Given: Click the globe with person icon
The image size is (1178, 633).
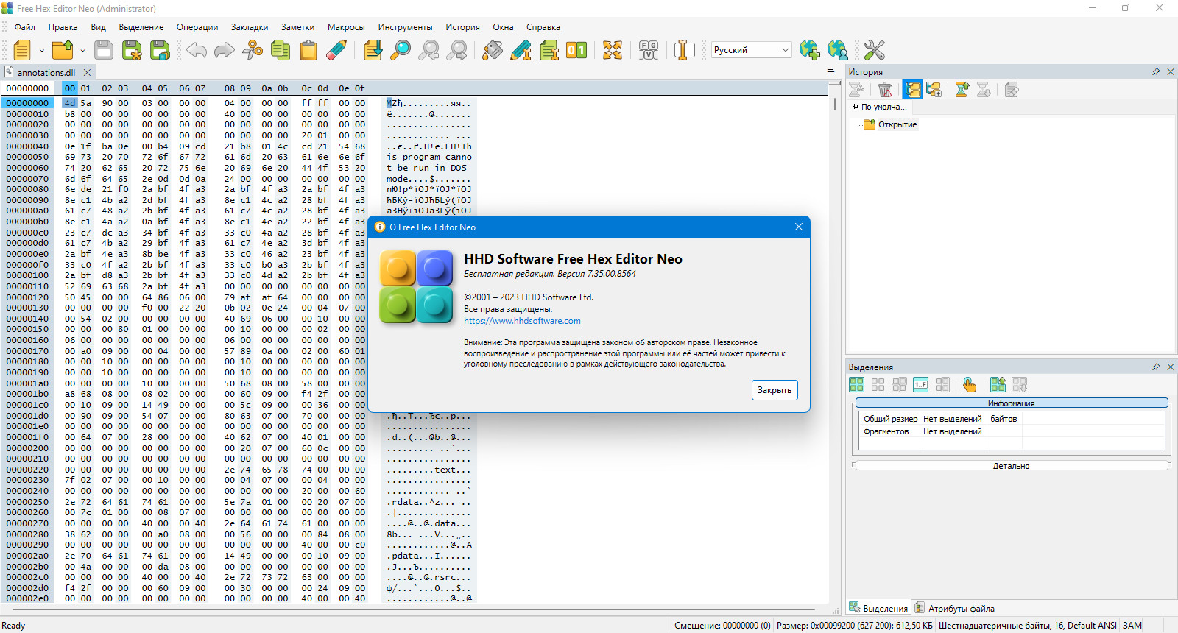Looking at the screenshot, I should [x=838, y=50].
